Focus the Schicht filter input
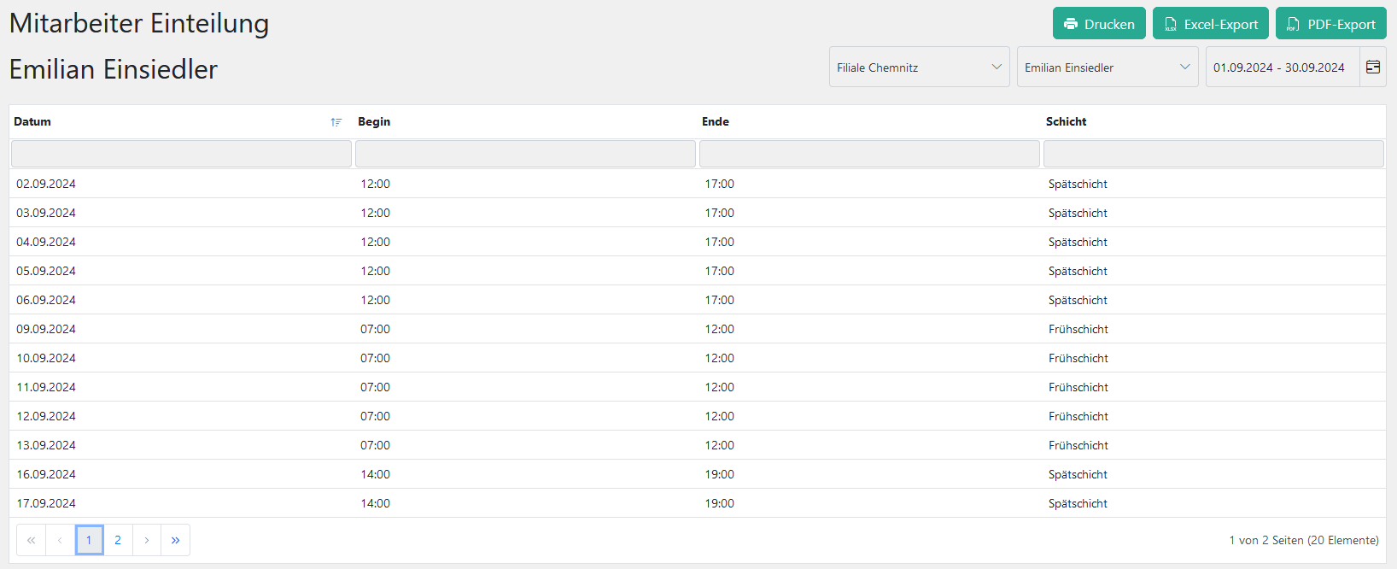Viewport: 1397px width, 569px height. [x=1213, y=154]
